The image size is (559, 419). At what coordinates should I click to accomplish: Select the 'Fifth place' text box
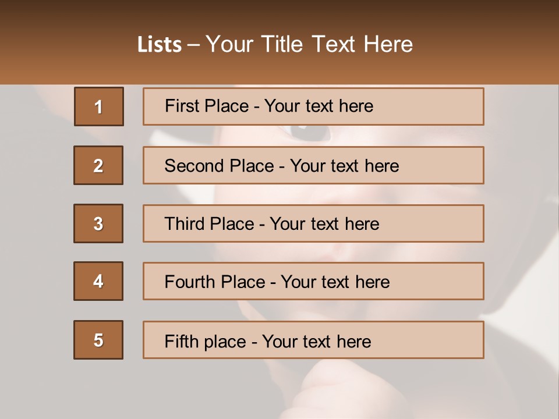(313, 340)
